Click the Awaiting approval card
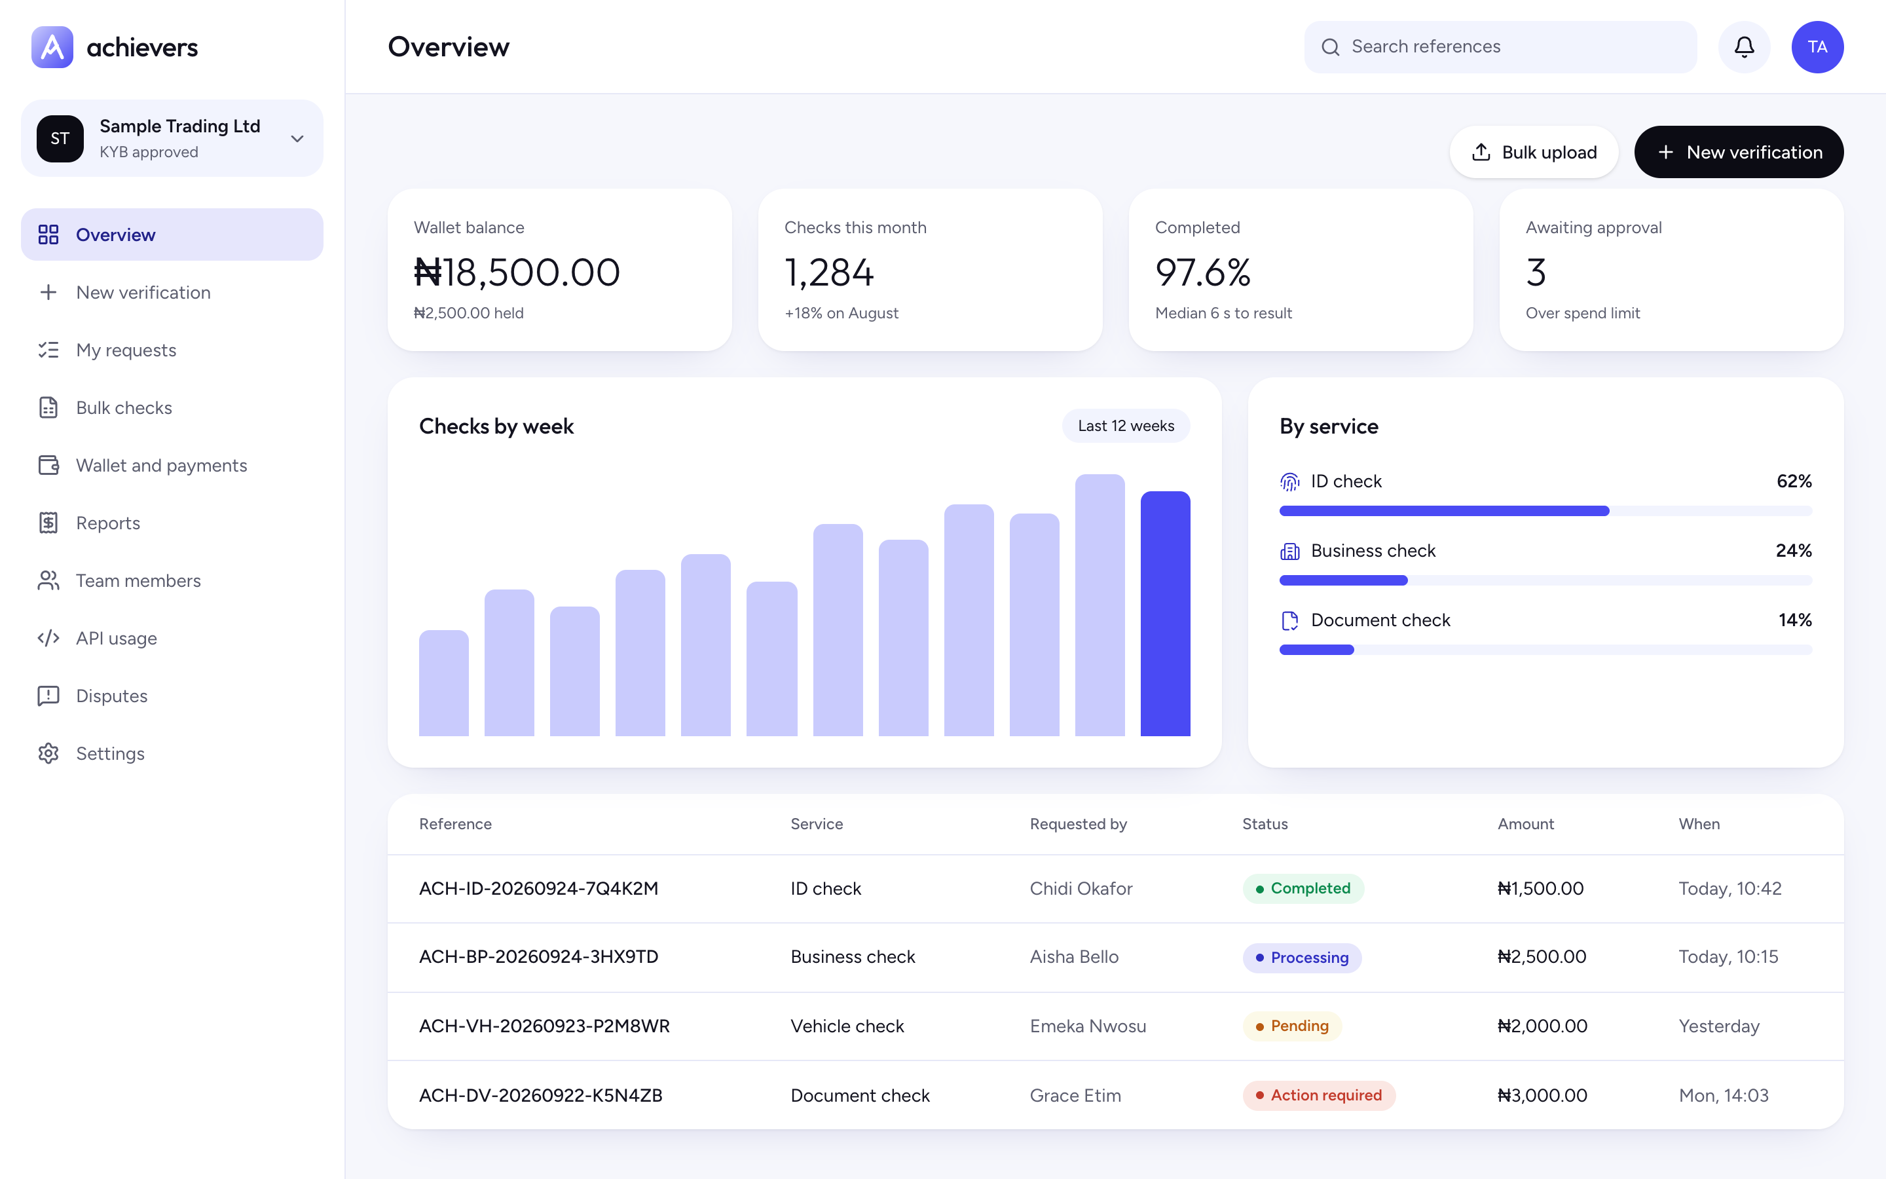Screen dimensions: 1886x1179 1671,270
